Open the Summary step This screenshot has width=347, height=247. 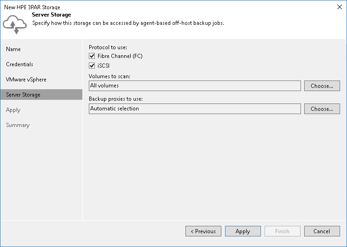[18, 125]
